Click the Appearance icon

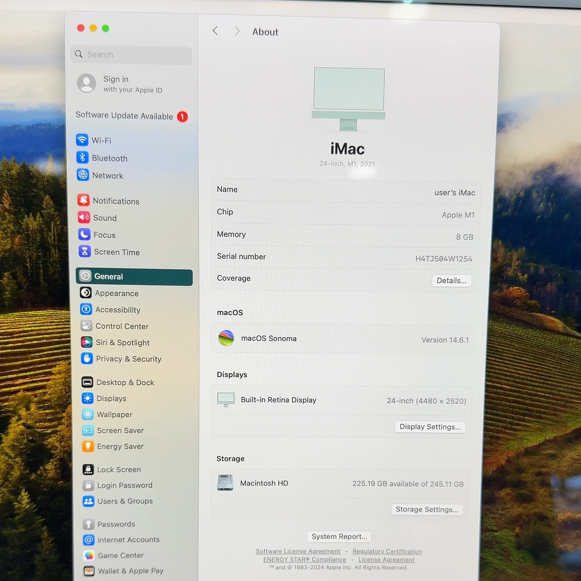[x=86, y=292]
